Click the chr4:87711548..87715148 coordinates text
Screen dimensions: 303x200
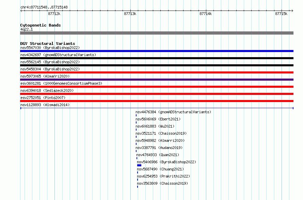(44, 7)
